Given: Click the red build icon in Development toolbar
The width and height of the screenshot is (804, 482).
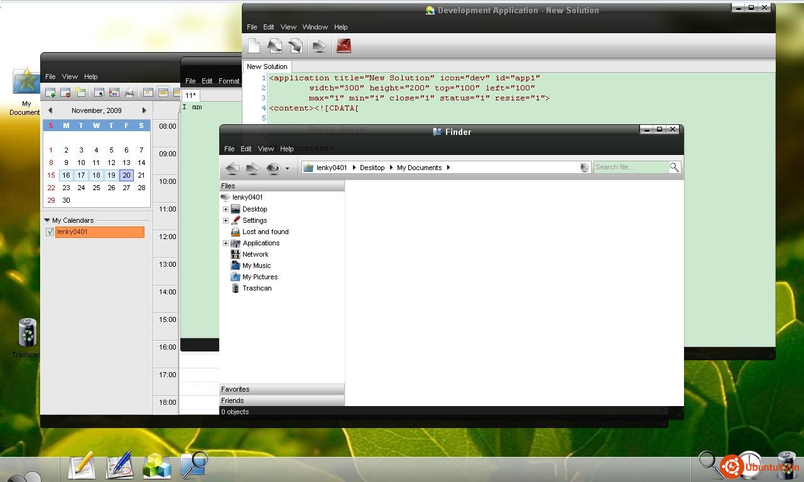Looking at the screenshot, I should click(344, 46).
